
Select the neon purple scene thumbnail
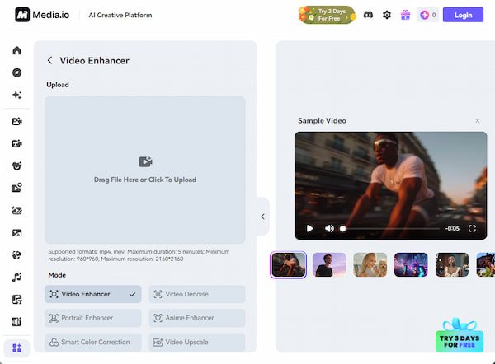point(411,264)
